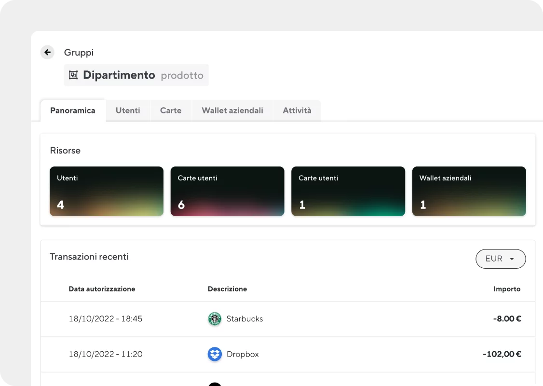Open the Attività tab

(297, 110)
